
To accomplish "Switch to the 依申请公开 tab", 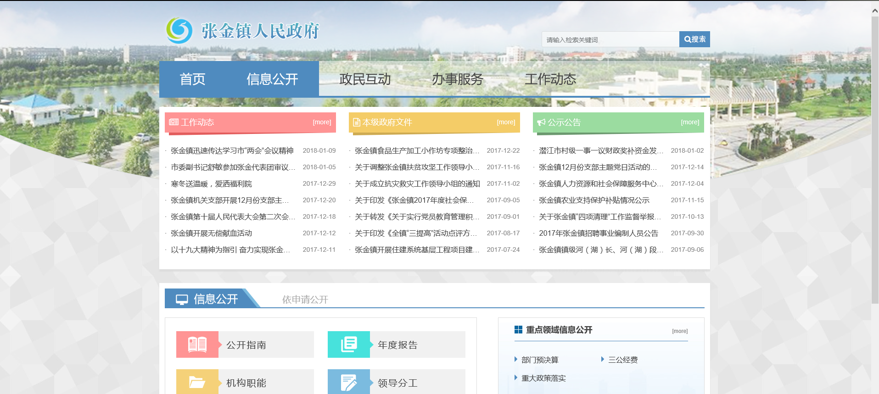I will [x=305, y=300].
